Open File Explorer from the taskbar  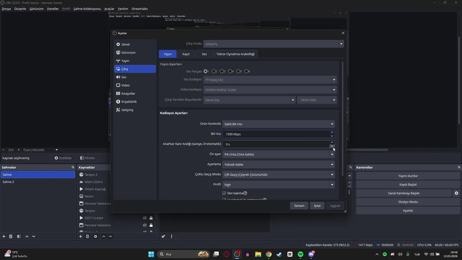click(258, 254)
